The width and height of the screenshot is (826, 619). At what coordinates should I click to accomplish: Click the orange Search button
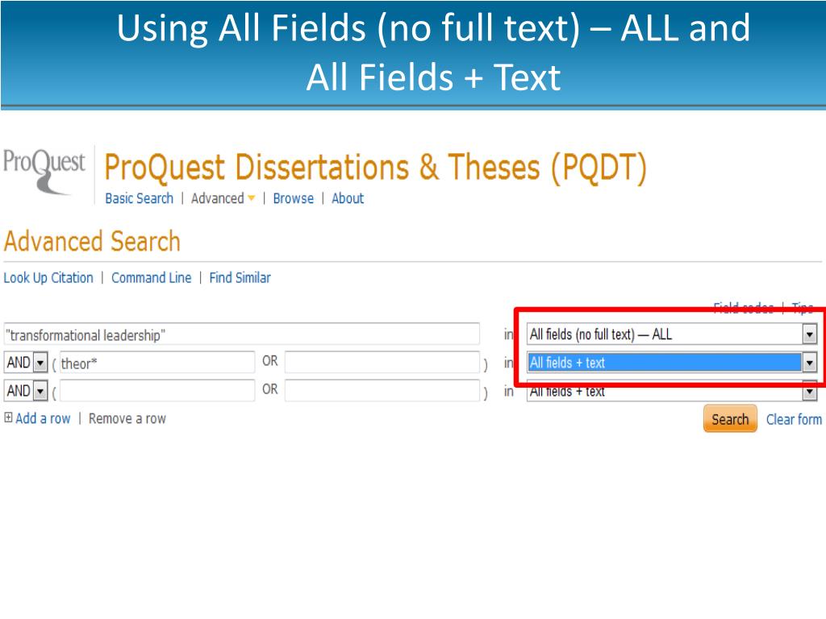[x=730, y=419]
